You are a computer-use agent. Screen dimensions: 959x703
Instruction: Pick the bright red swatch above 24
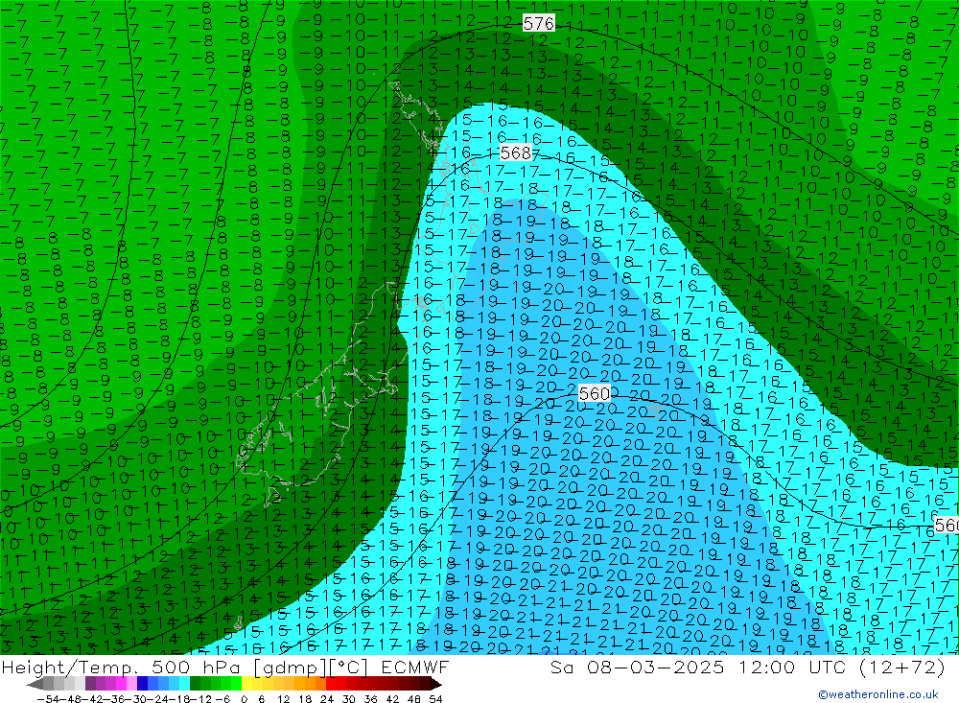click(331, 684)
